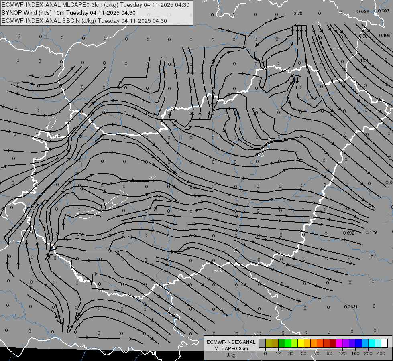The width and height of the screenshot is (393, 361).
Task: Click the map data value '3.78'
Action: 298,14
